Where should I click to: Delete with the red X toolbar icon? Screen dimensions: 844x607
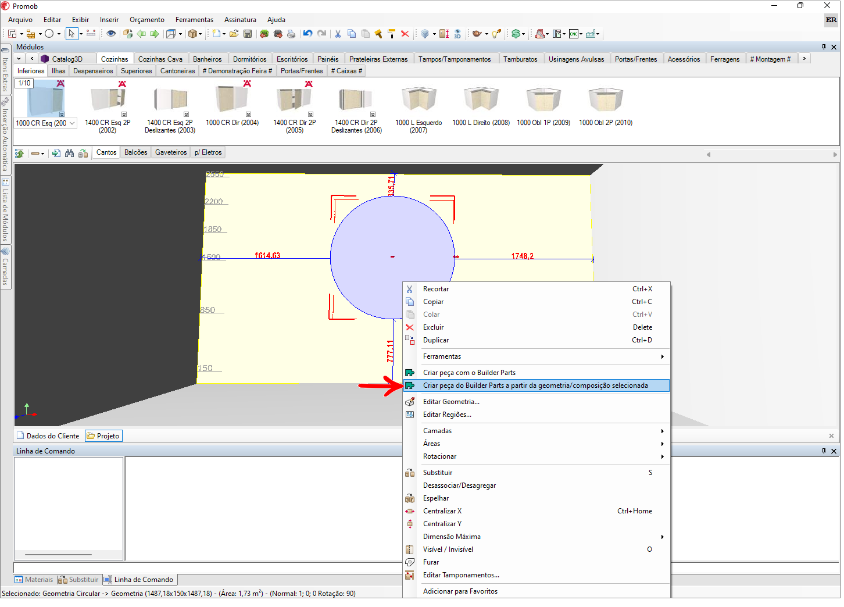tap(405, 34)
